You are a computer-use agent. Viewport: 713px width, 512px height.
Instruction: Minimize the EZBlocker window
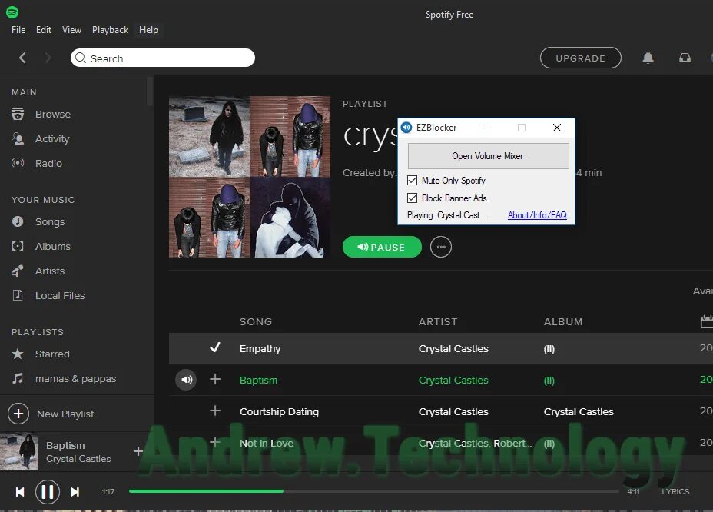[x=487, y=128]
